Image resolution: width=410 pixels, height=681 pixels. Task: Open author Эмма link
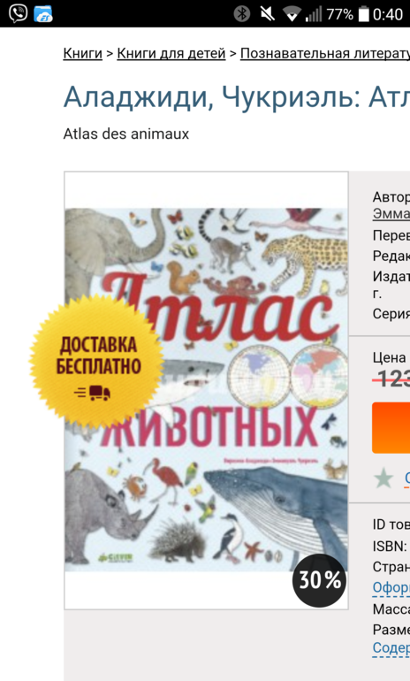[x=391, y=214]
